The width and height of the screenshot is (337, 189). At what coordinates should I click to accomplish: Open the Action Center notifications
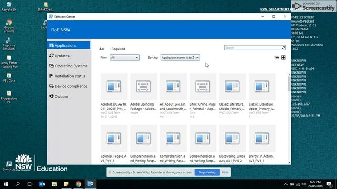coord(329,184)
